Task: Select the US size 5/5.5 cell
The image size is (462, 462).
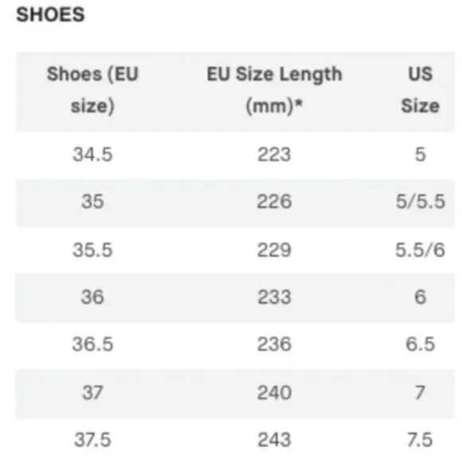Action: click(421, 202)
